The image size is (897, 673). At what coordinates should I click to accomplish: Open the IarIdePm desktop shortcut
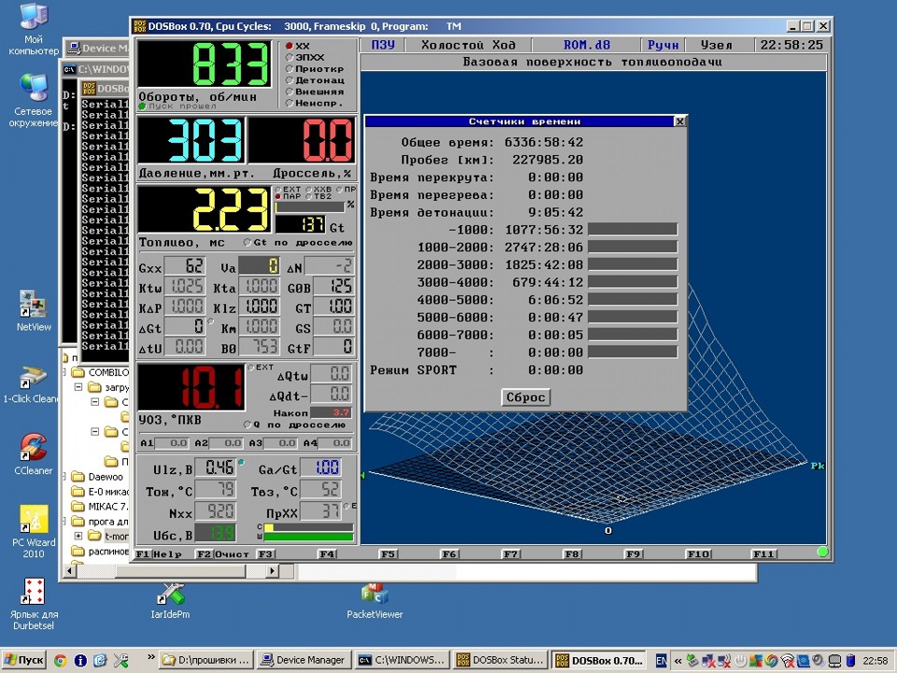click(x=169, y=594)
